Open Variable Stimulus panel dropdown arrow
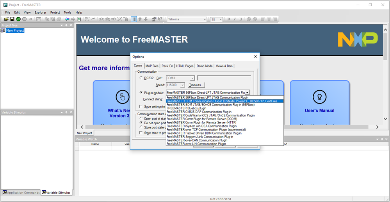The width and height of the screenshot is (390, 202). pos(62,113)
